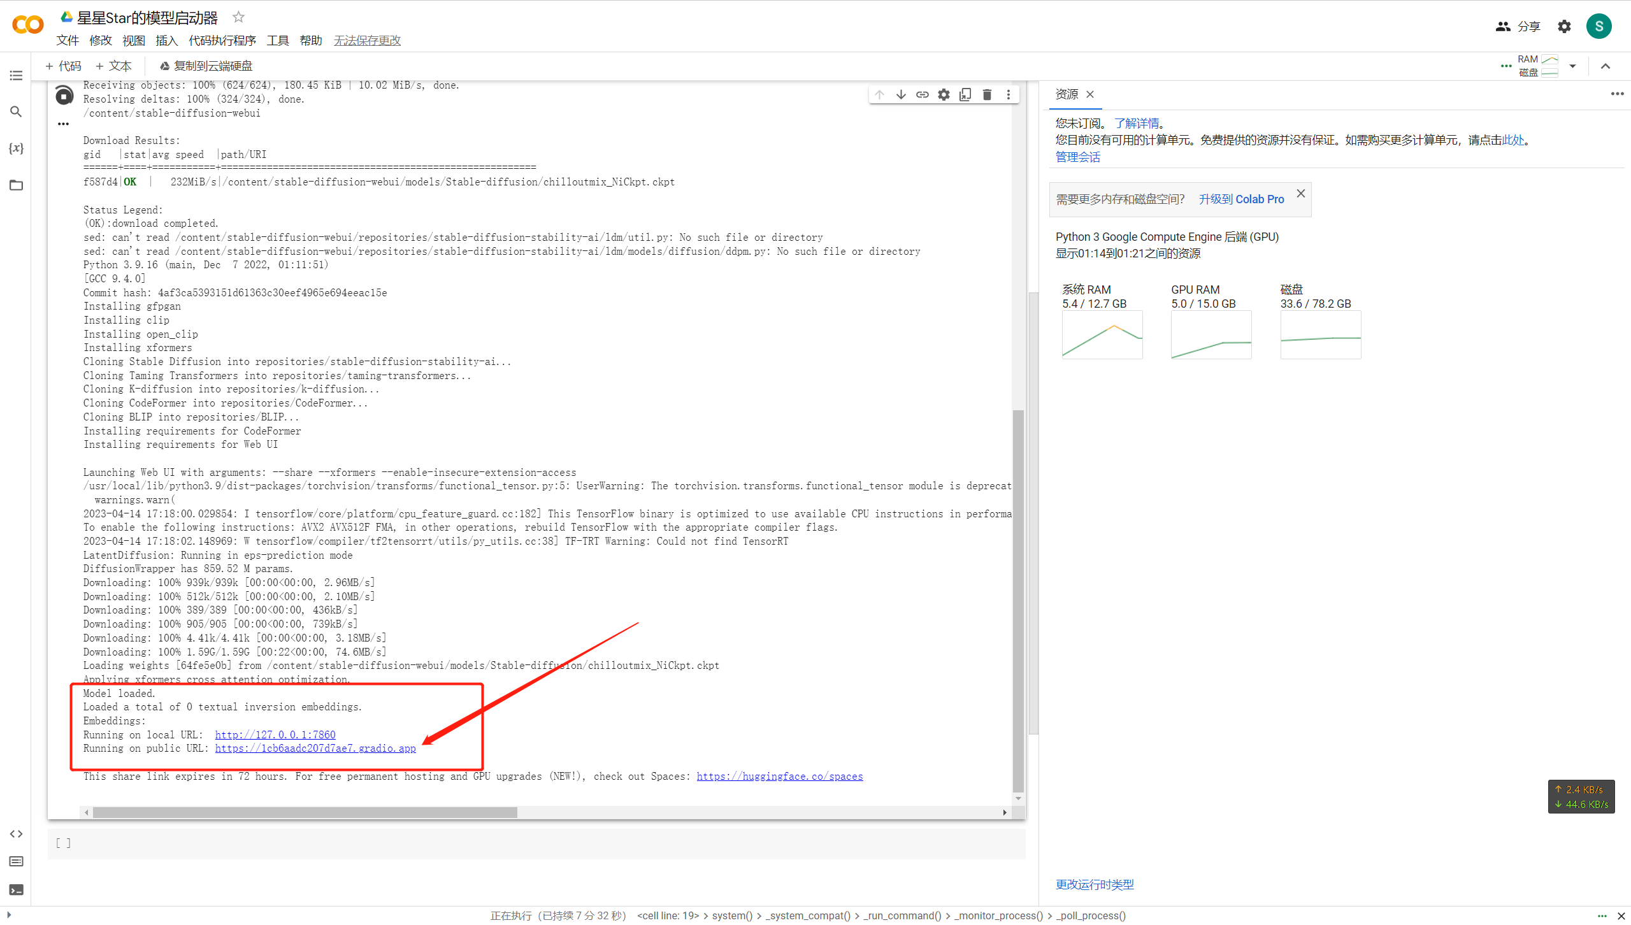
Task: Open the 代码执行程序 menu
Action: click(x=222, y=41)
